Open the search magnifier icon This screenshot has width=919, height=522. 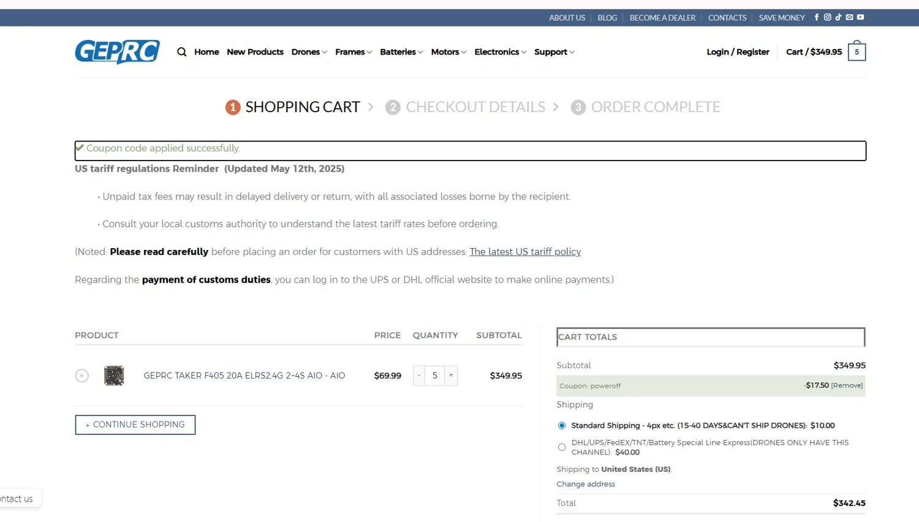point(181,52)
